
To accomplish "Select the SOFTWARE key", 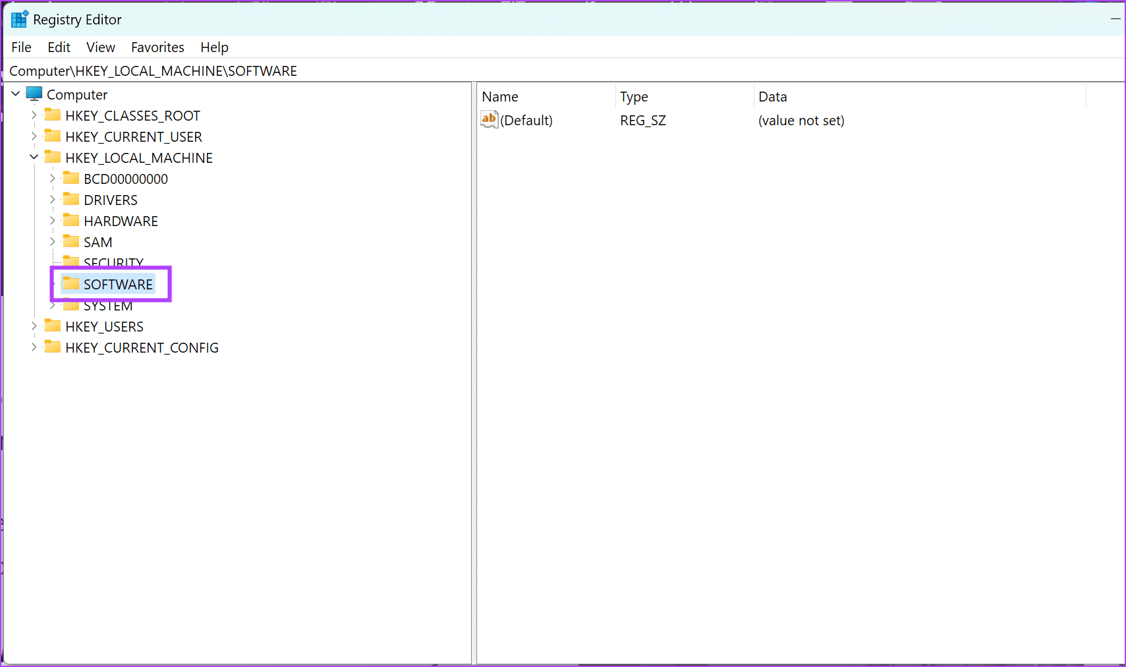I will pyautogui.click(x=118, y=285).
